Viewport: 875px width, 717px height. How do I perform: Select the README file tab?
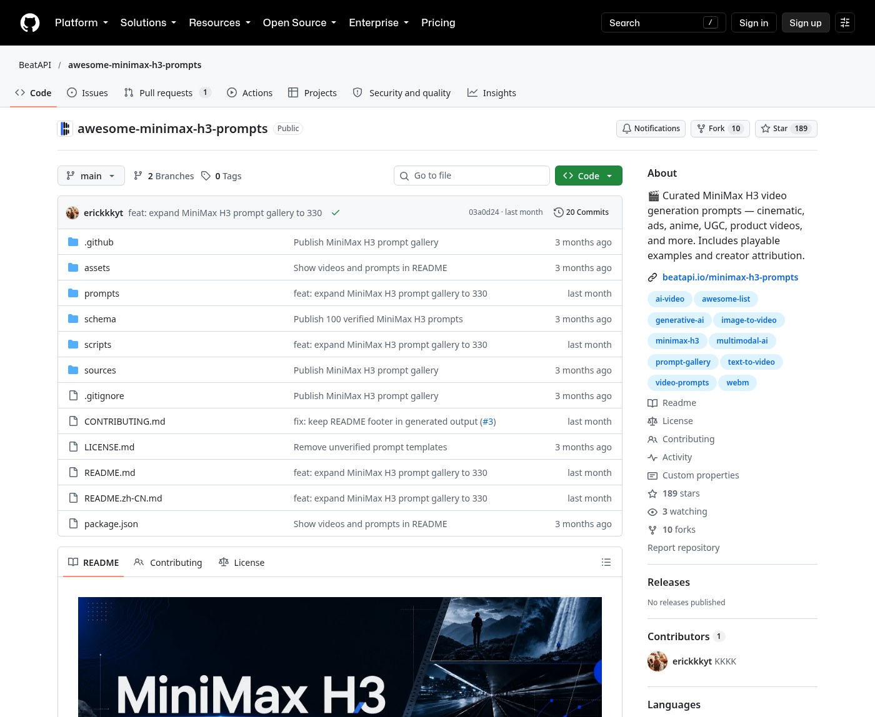click(93, 562)
